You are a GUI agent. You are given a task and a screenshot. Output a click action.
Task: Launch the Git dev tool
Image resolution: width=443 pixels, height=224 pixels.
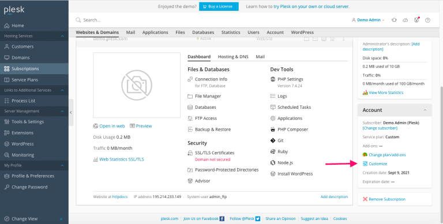(x=280, y=141)
